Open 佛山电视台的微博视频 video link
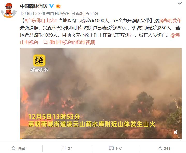 [x=72, y=42]
